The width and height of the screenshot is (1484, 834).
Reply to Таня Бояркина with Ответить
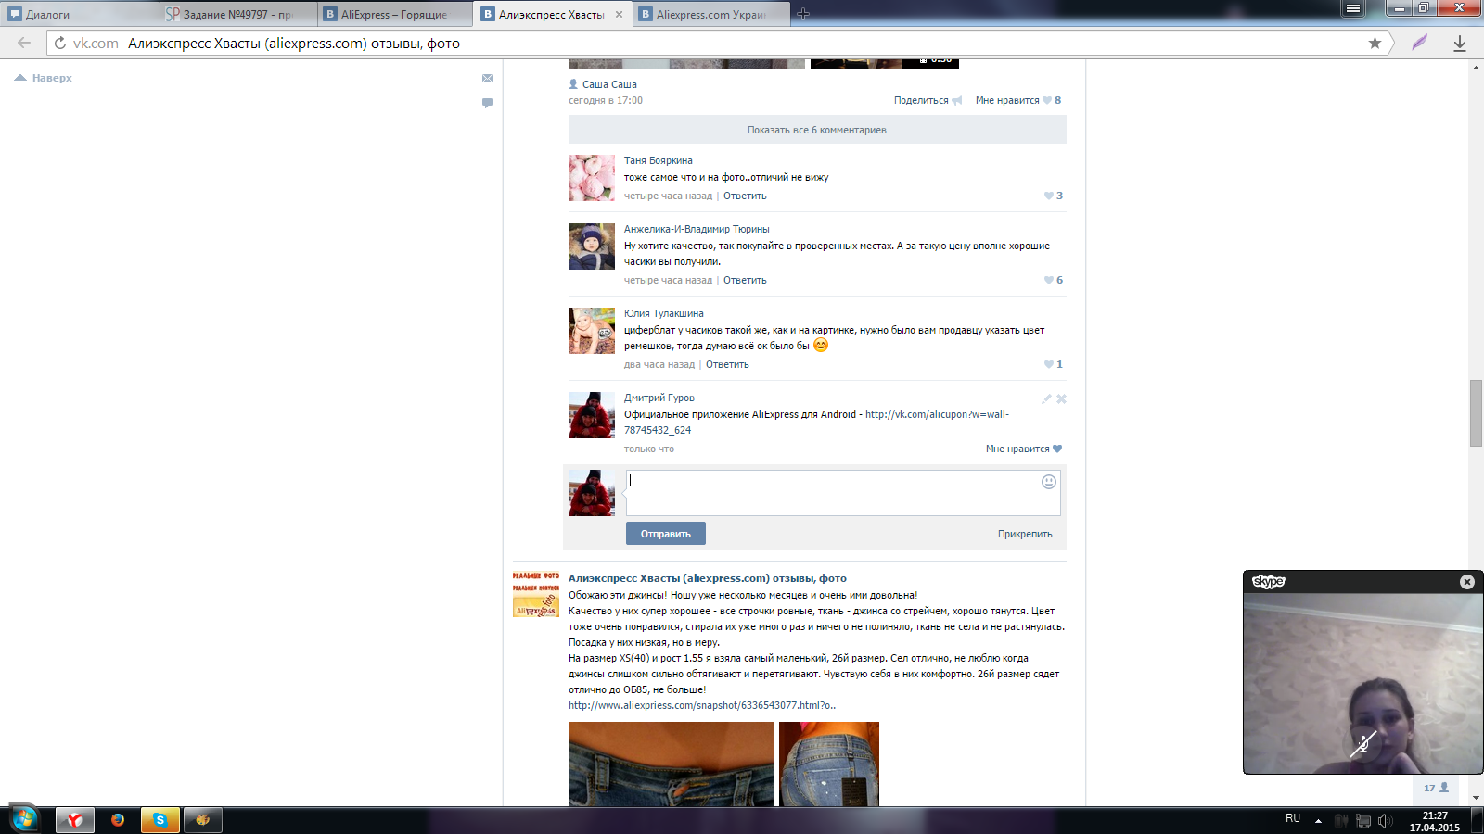point(745,196)
